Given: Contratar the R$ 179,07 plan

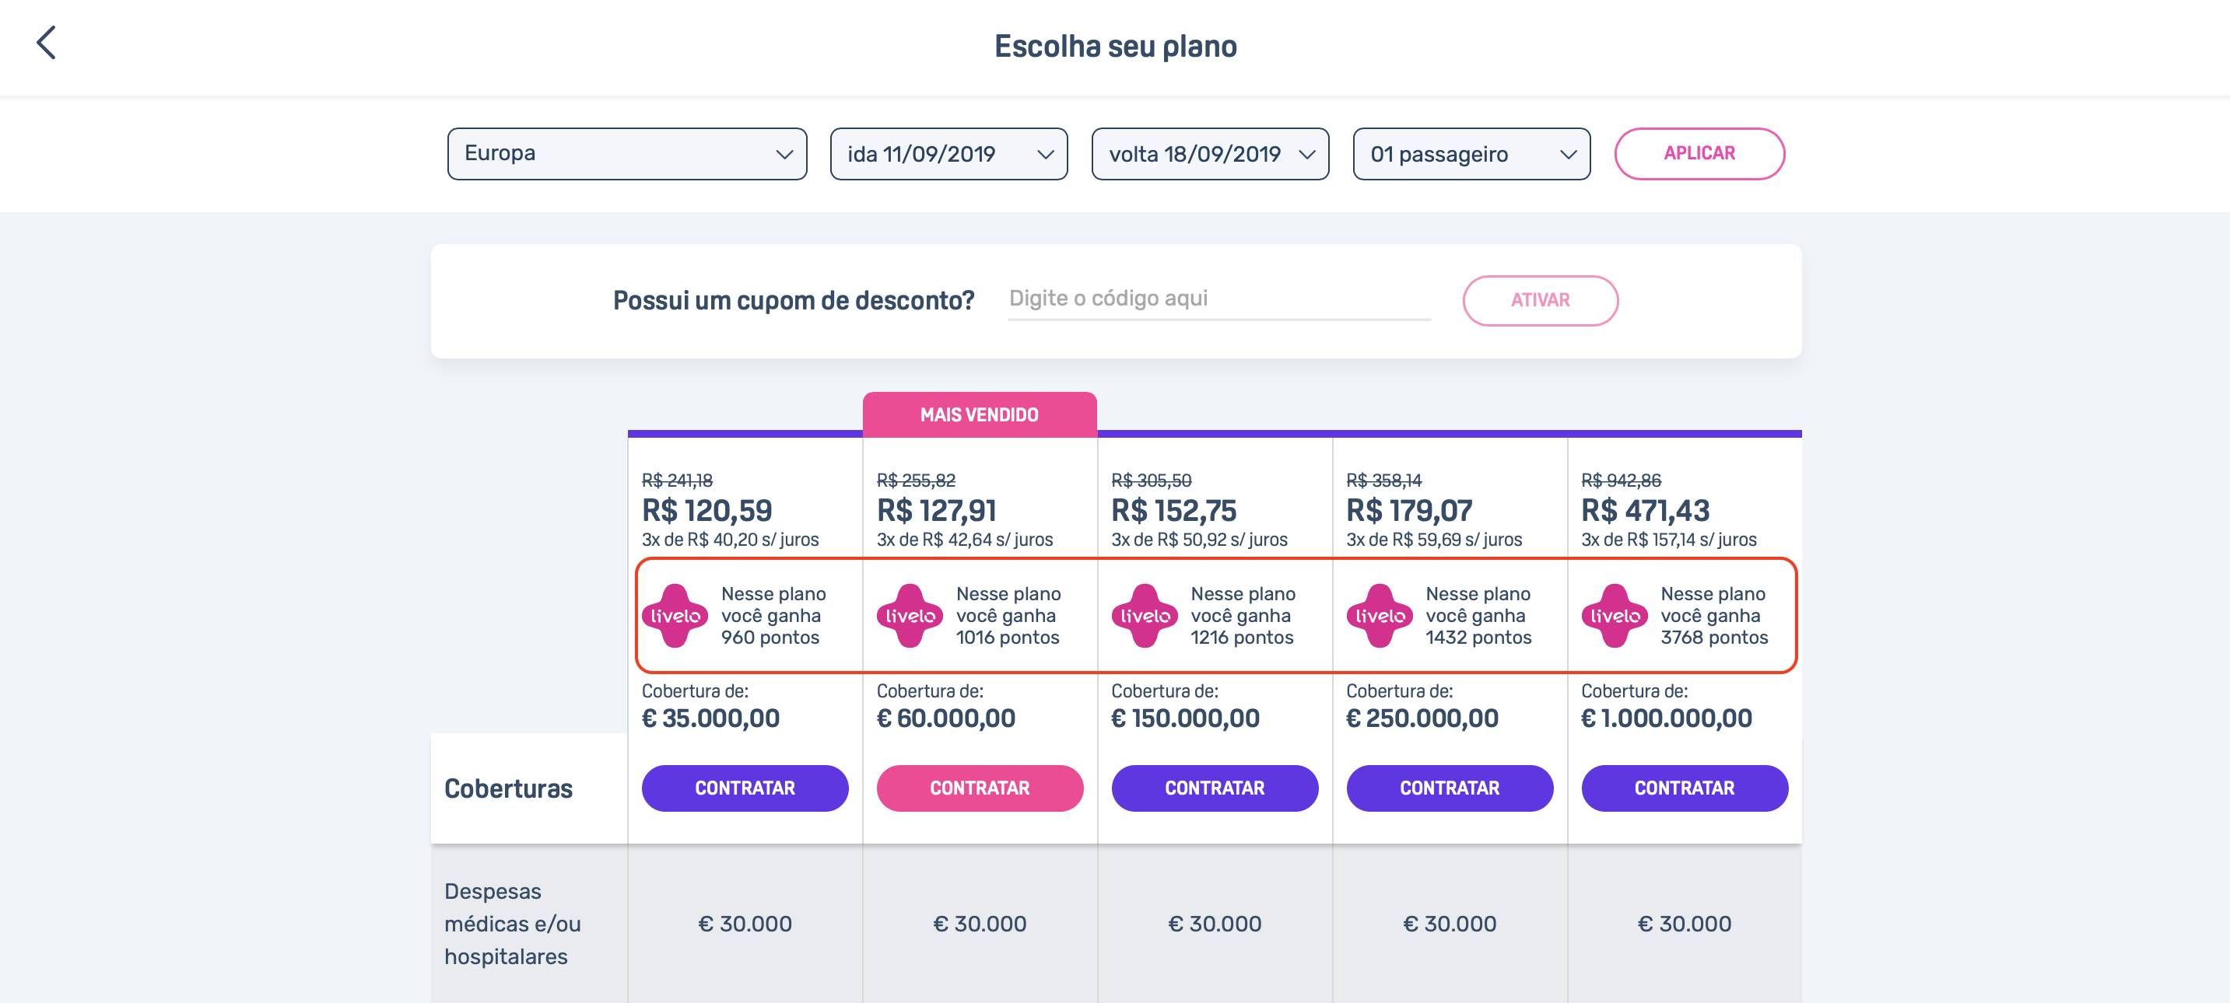Looking at the screenshot, I should point(1450,788).
